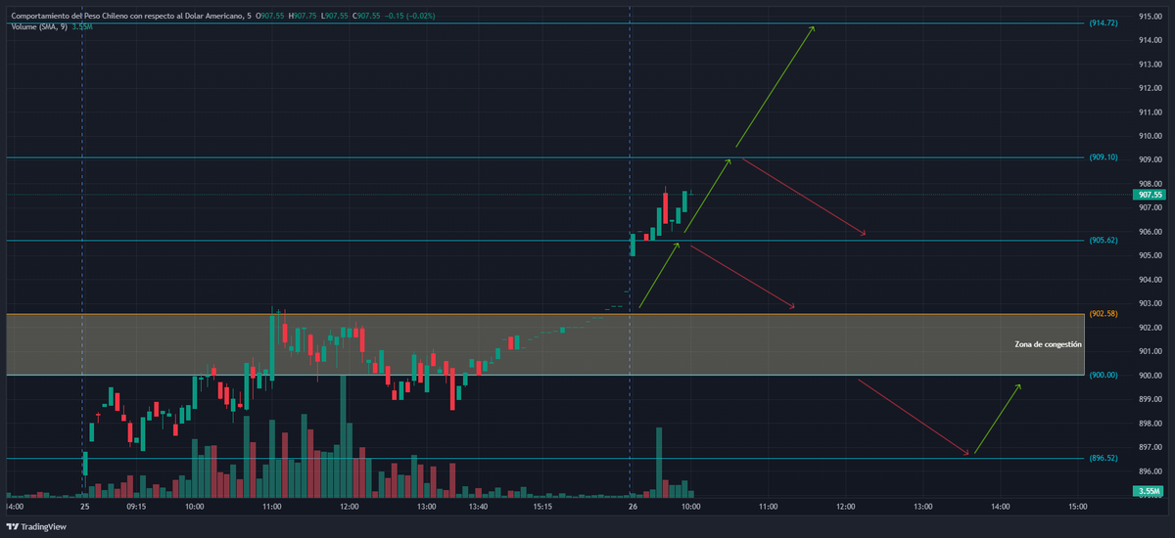Click the 899.00 price axis tick
Viewport: 1175px width, 538px height.
[x=1150, y=399]
